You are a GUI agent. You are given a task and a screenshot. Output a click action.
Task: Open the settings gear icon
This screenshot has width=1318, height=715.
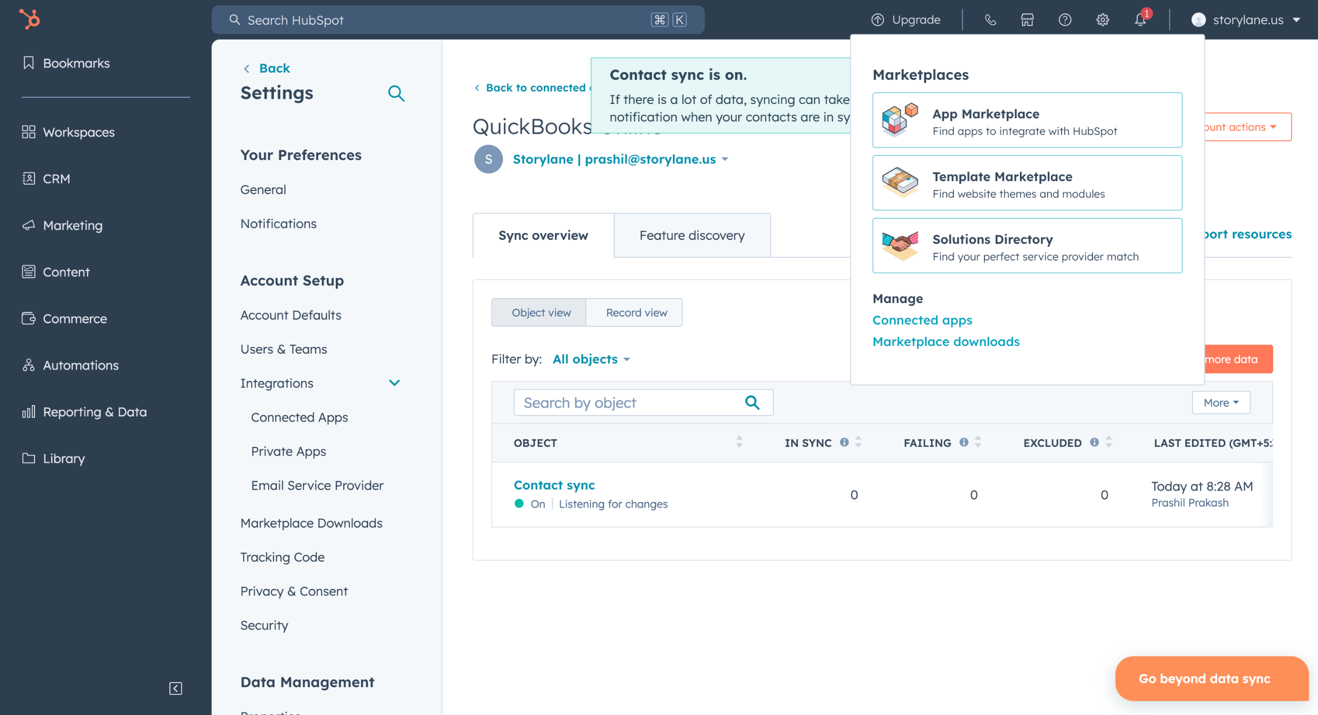1102,20
